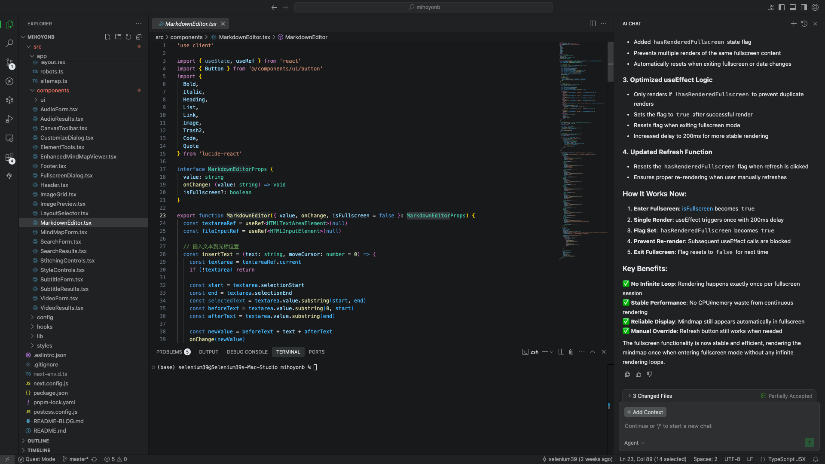Open notifications bell in status bar
The height and width of the screenshot is (464, 825).
(x=816, y=459)
